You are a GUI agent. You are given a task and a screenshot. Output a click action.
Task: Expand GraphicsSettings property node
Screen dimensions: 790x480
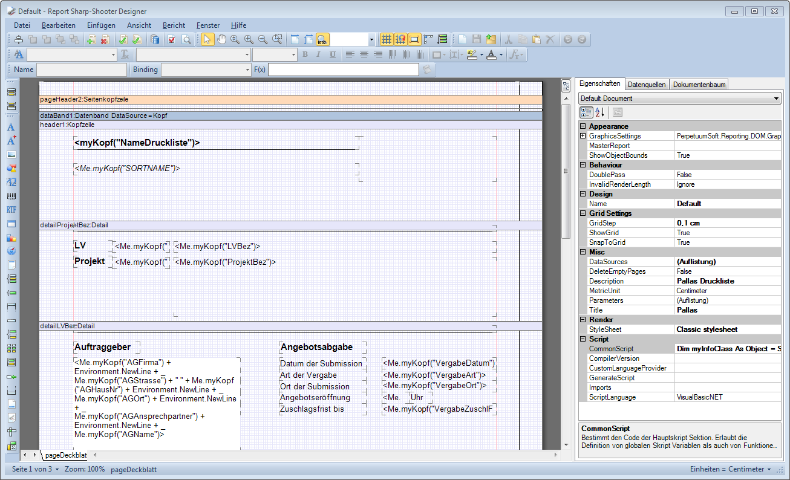(583, 136)
